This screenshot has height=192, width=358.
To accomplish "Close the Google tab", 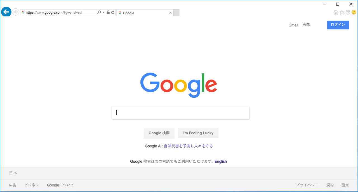I will point(170,13).
